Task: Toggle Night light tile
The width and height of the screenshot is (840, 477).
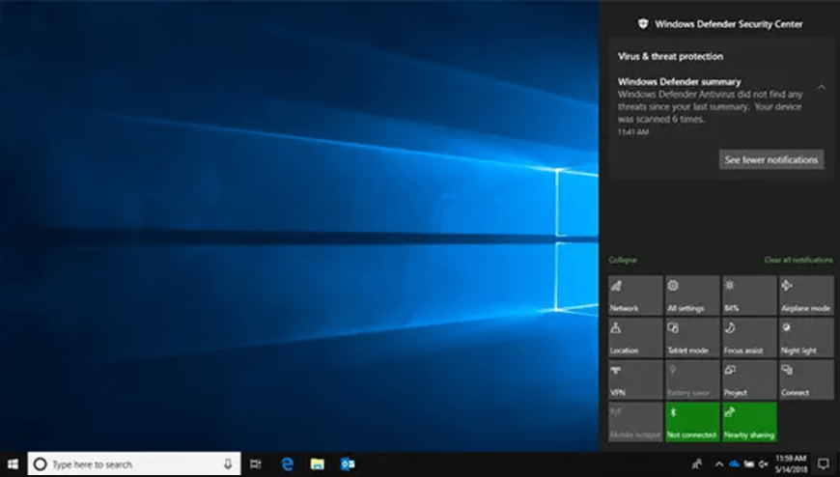Action: tap(806, 338)
